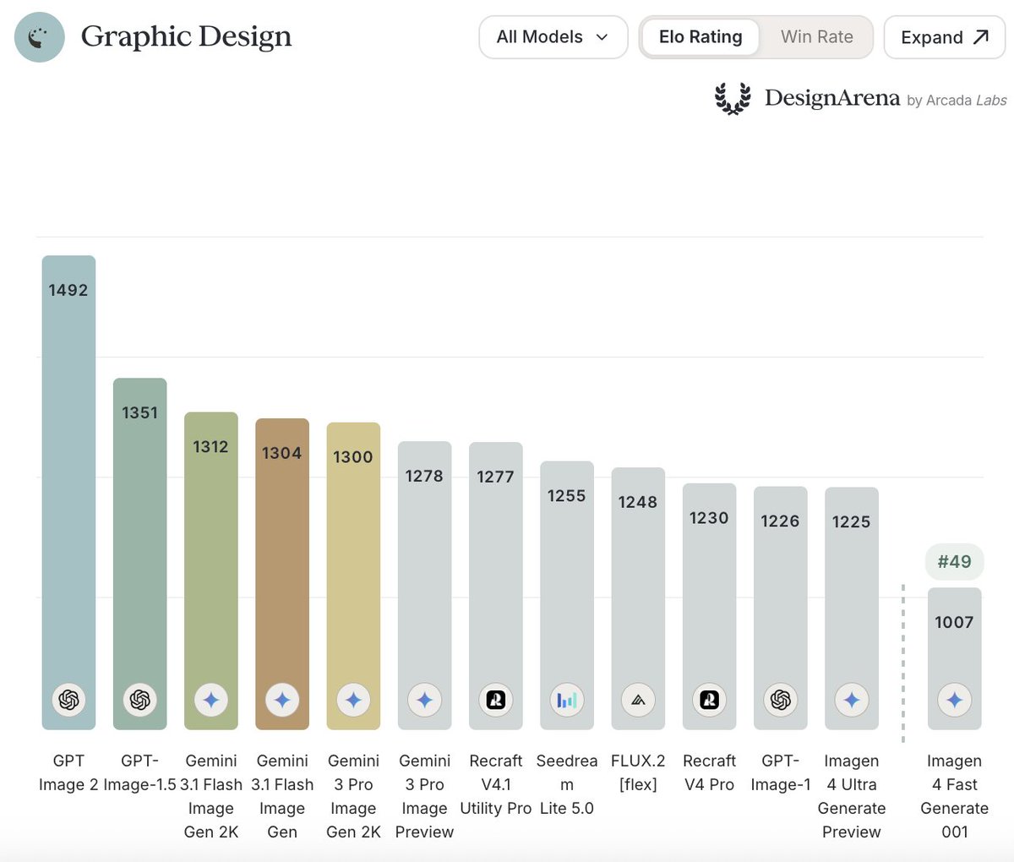Select the sage-green GPT-Image-1.5 bar
1014x862 pixels.
click(140, 554)
